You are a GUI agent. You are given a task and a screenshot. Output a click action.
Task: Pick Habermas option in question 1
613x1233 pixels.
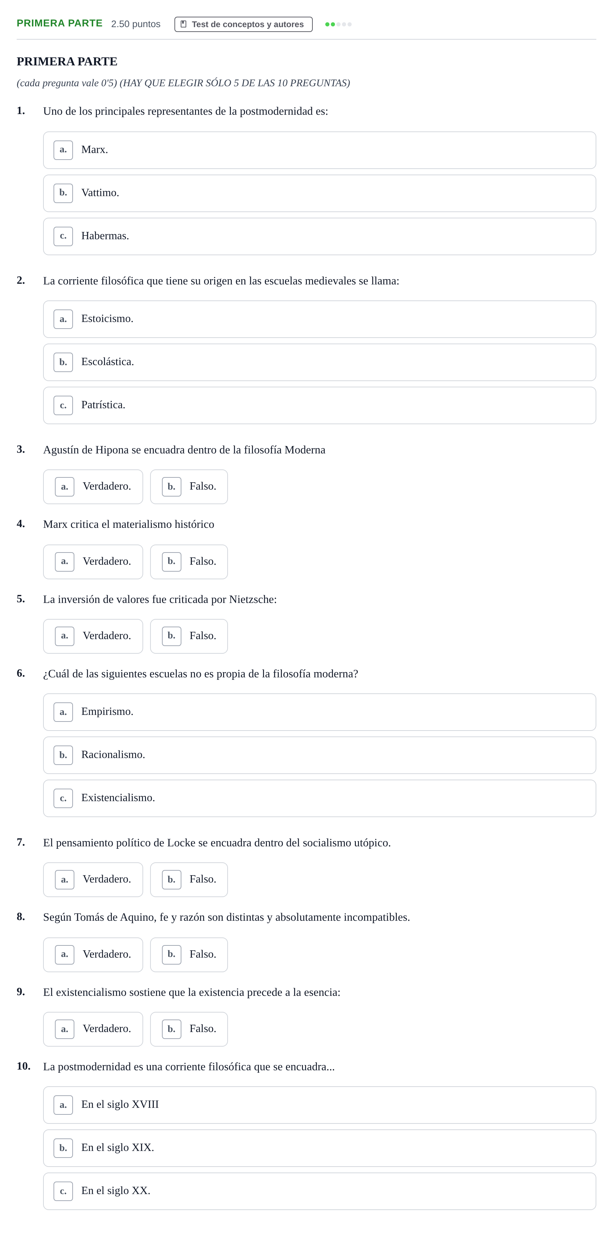click(x=319, y=236)
